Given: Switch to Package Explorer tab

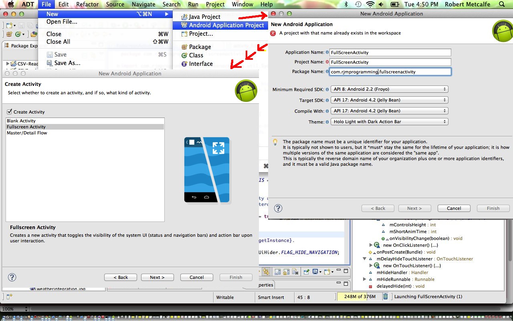Looking at the screenshot, I should pos(21,46).
